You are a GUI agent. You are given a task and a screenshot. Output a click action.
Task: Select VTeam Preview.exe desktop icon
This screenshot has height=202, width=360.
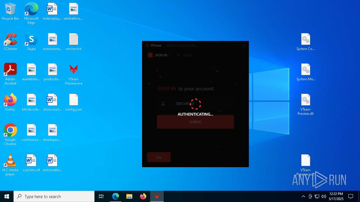coord(73,74)
